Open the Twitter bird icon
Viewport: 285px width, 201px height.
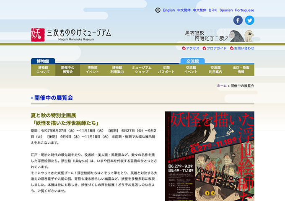point(249,20)
